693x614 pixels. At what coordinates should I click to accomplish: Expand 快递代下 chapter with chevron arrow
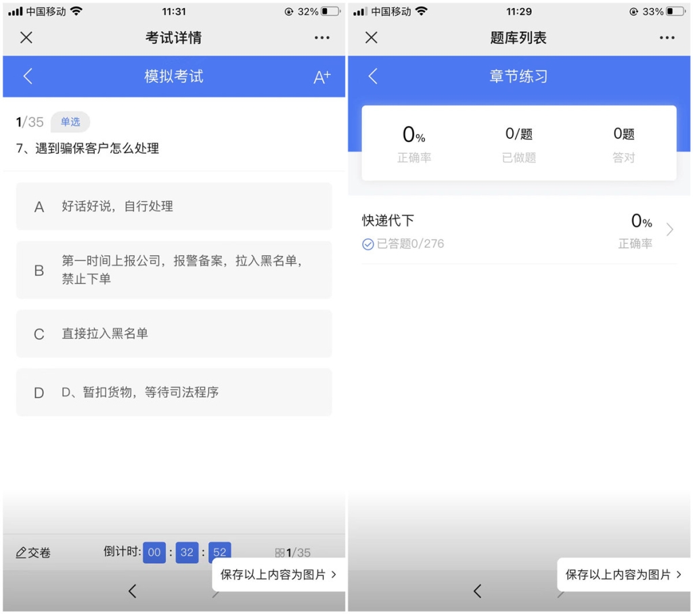(669, 229)
